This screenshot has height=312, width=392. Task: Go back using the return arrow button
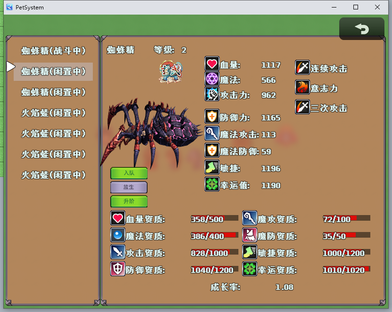[361, 28]
